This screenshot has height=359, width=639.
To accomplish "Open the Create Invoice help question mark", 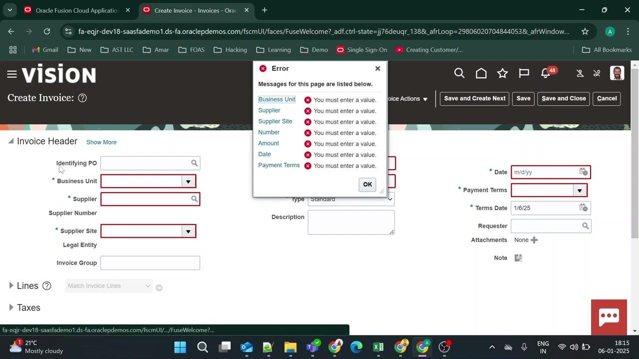I will tap(82, 98).
